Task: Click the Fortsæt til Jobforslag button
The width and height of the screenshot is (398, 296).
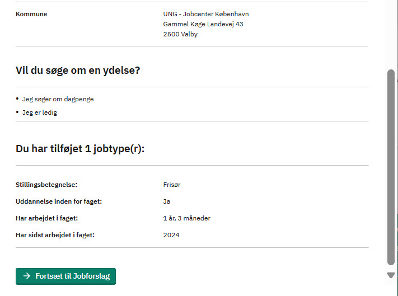Action: (x=65, y=276)
